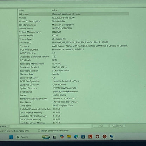Launch Microsoft Edge from the taskbar

coord(76,137)
